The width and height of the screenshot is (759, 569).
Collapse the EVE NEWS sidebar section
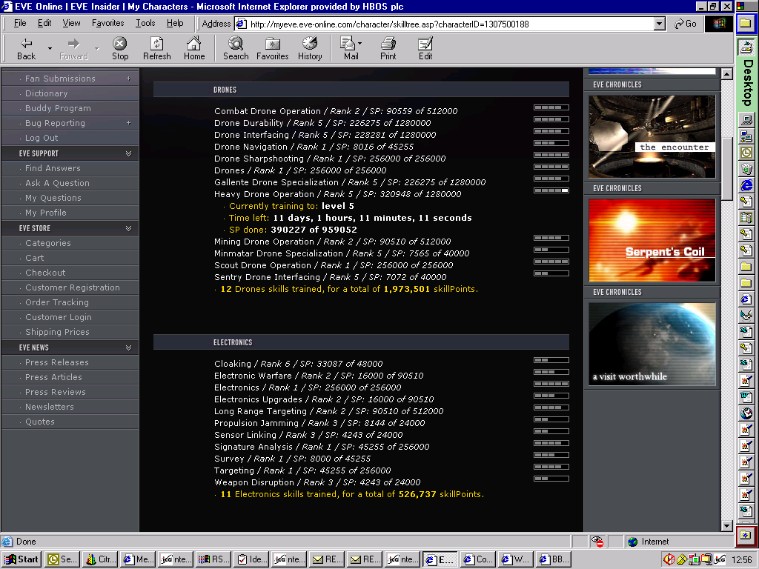[128, 347]
